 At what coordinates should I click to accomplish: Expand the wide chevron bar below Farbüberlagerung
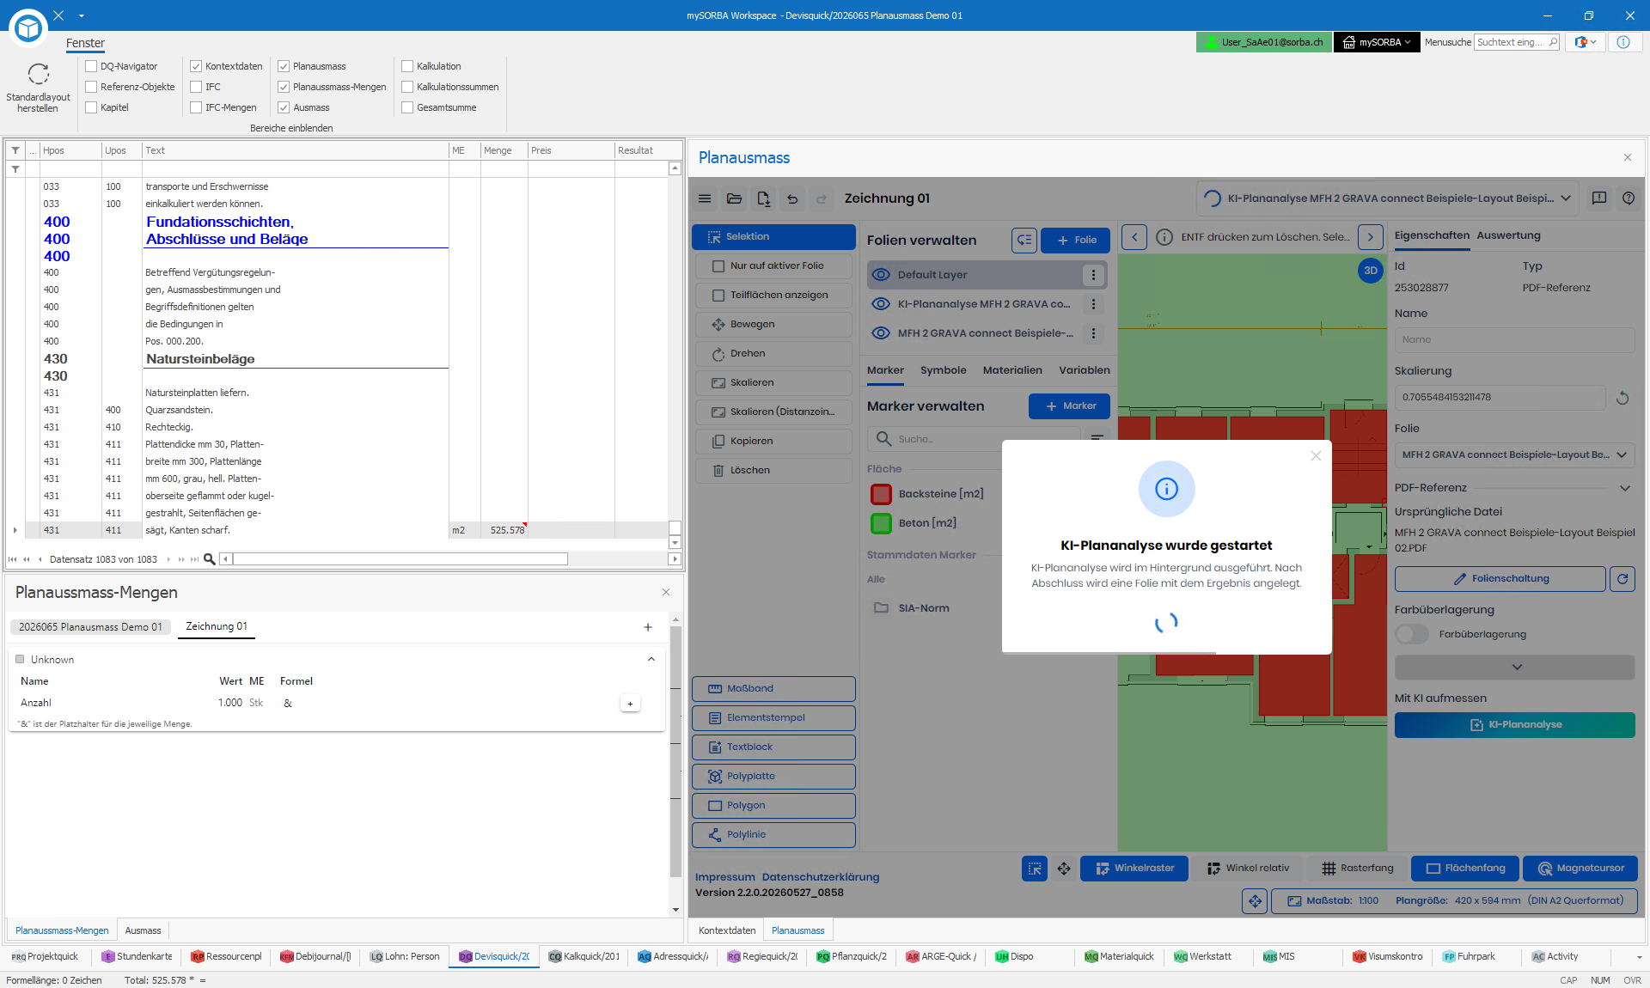1514,668
